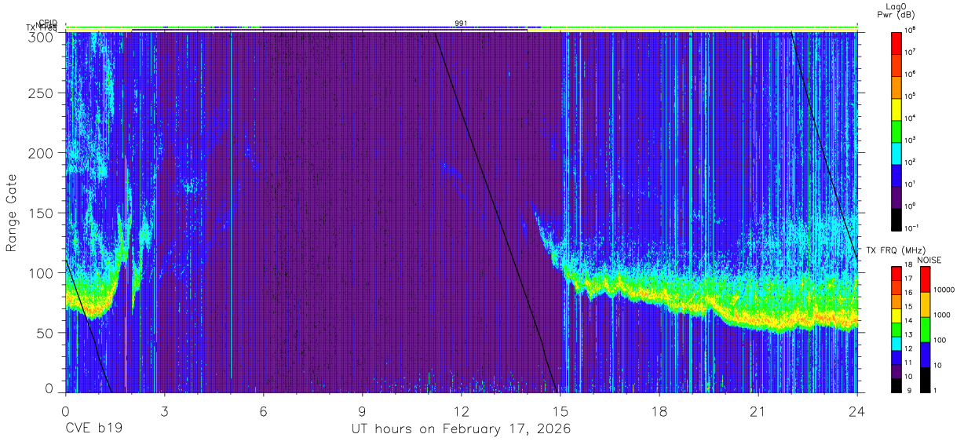This screenshot has width=964, height=445.
Task: Click y-axis tick label "250"
Action: [42, 93]
